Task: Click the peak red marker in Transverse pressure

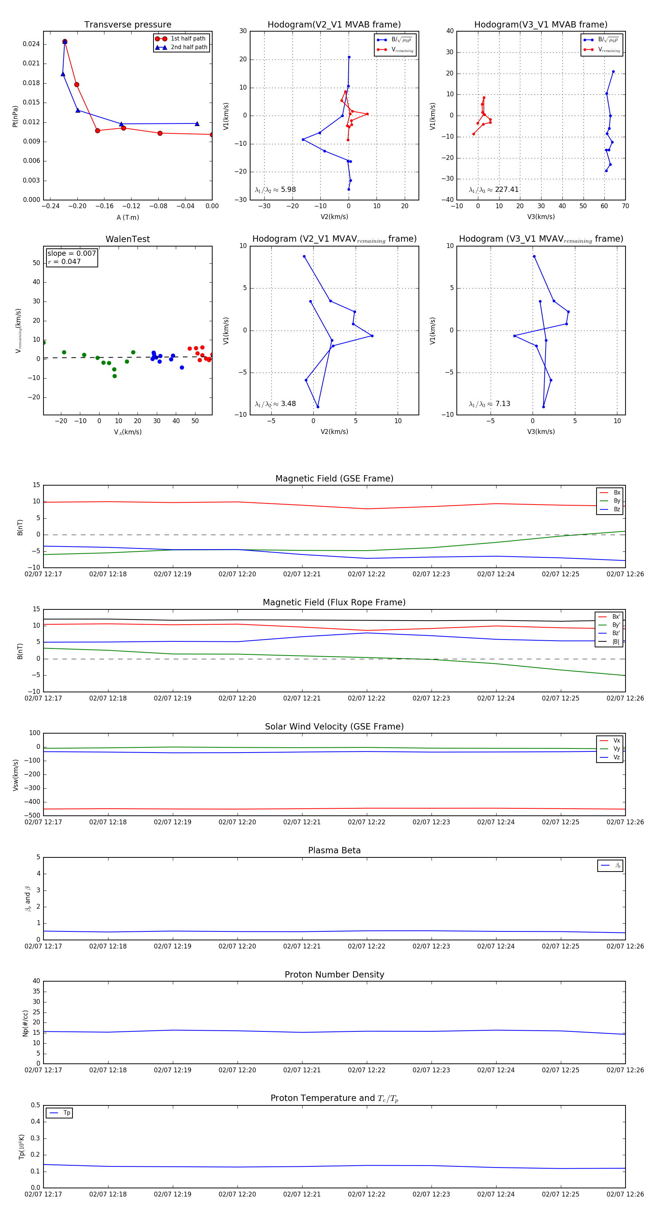Action: pos(65,41)
